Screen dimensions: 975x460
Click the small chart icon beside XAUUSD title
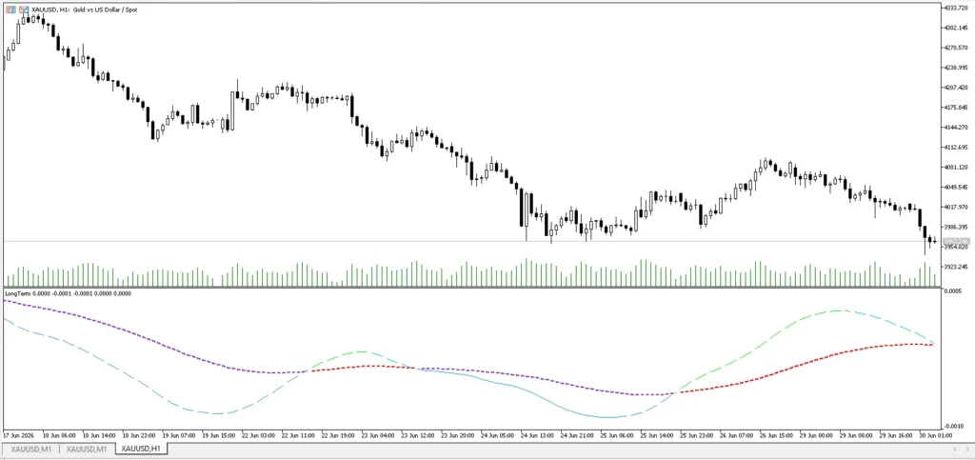point(24,10)
